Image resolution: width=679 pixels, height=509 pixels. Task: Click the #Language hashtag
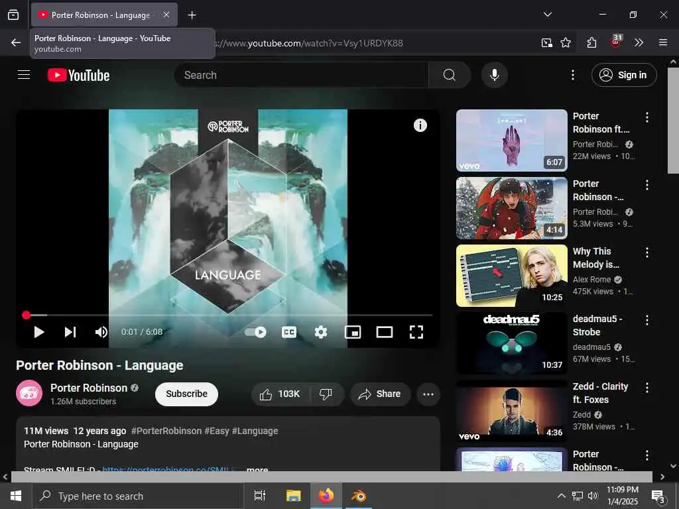255,431
